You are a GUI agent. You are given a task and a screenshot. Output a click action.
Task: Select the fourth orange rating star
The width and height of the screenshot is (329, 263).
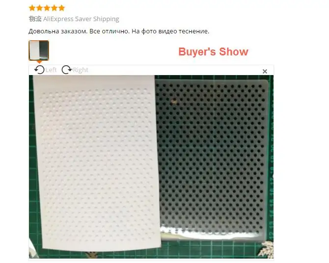tap(54, 8)
